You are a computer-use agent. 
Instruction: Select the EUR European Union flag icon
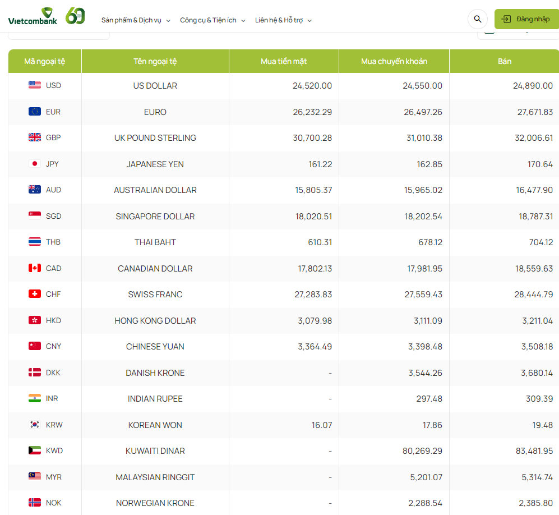point(35,112)
